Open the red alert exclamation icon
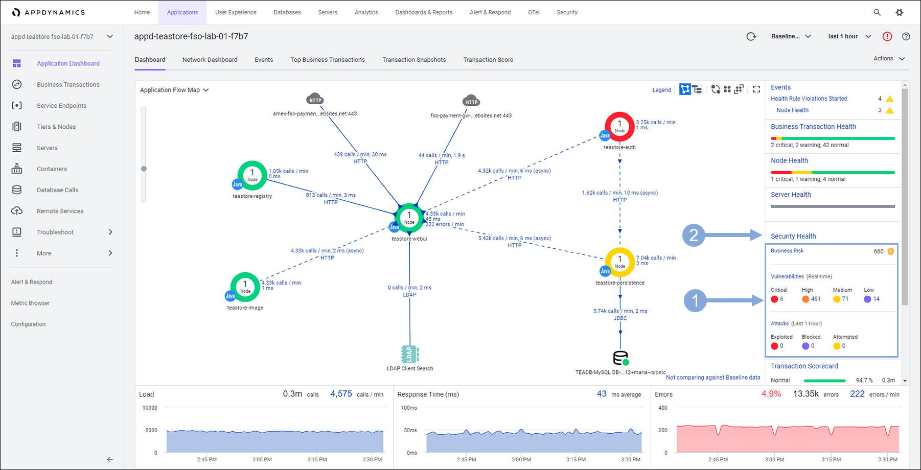The height and width of the screenshot is (470, 921). [x=887, y=36]
